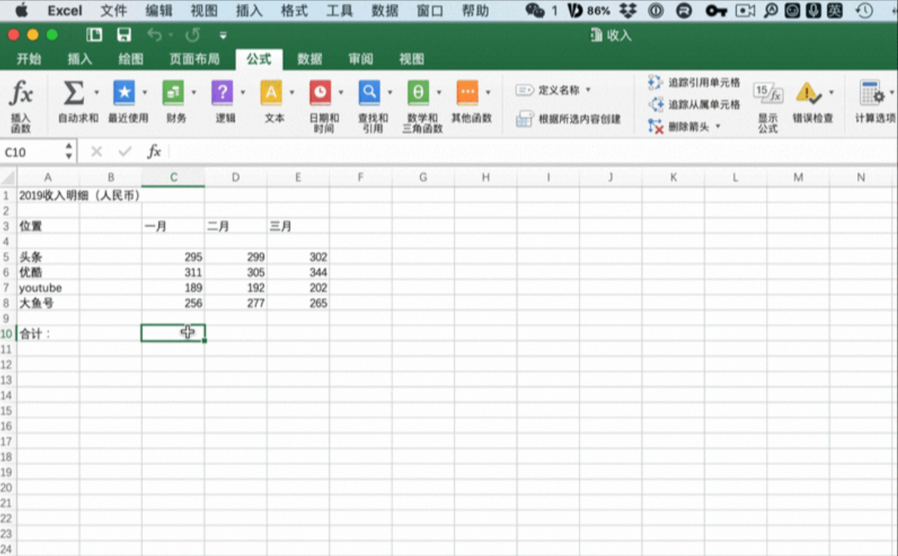The width and height of the screenshot is (898, 556).
Task: Open the Recently Used star icon
Action: (124, 93)
